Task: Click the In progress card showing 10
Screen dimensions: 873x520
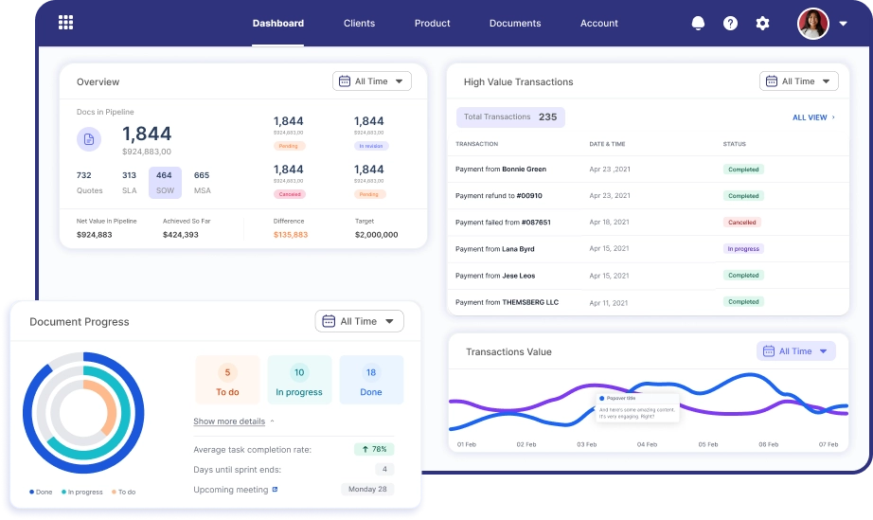Action: coord(299,381)
